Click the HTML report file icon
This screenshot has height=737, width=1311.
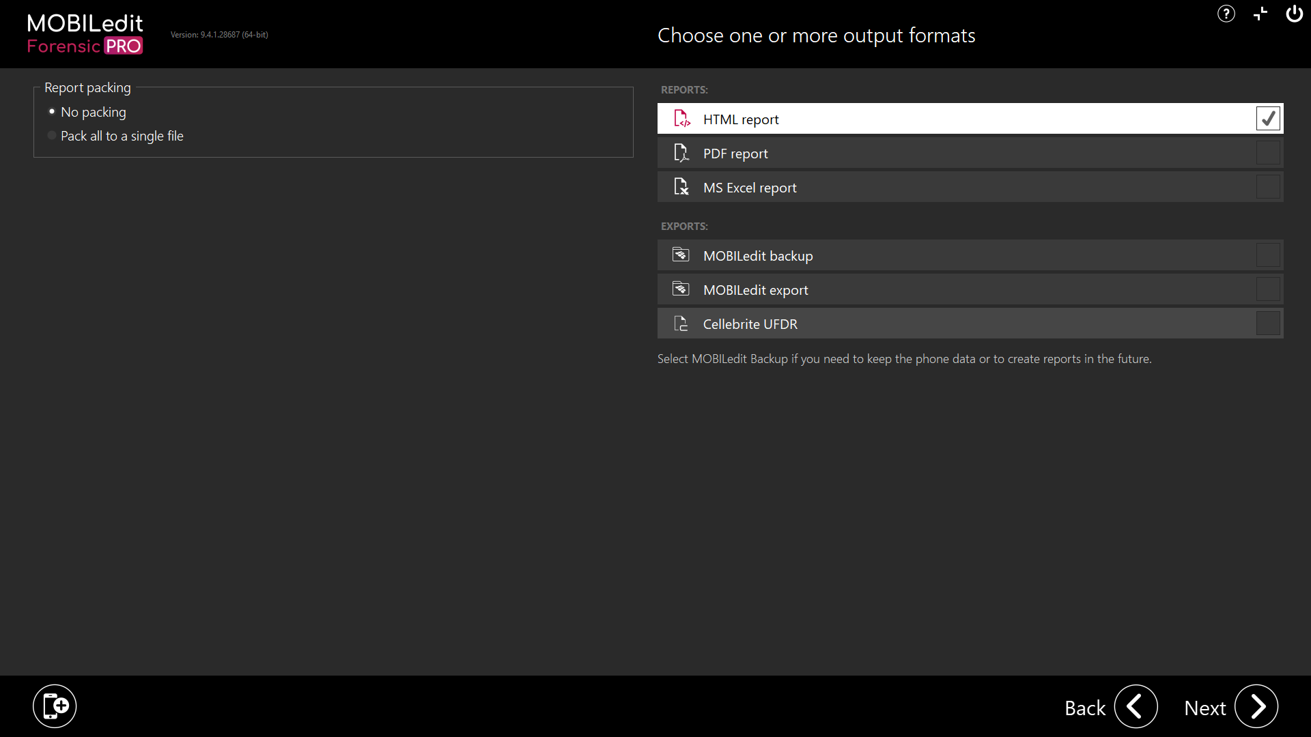(681, 119)
